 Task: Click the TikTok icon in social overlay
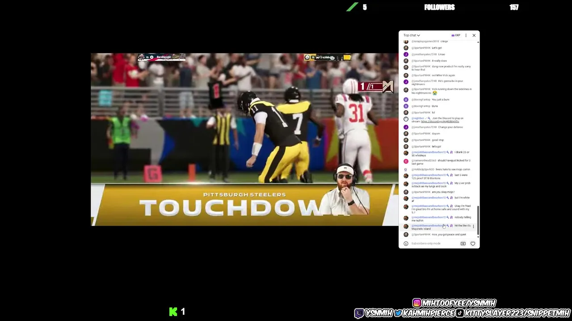pos(459,313)
